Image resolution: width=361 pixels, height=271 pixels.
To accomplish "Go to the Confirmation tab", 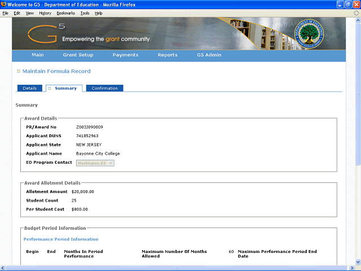I will [x=105, y=88].
